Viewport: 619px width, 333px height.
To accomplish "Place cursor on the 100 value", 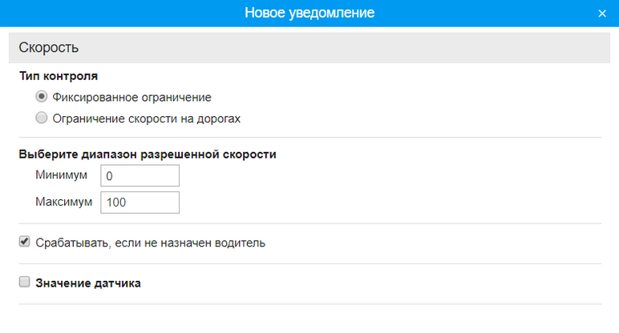I will [115, 203].
